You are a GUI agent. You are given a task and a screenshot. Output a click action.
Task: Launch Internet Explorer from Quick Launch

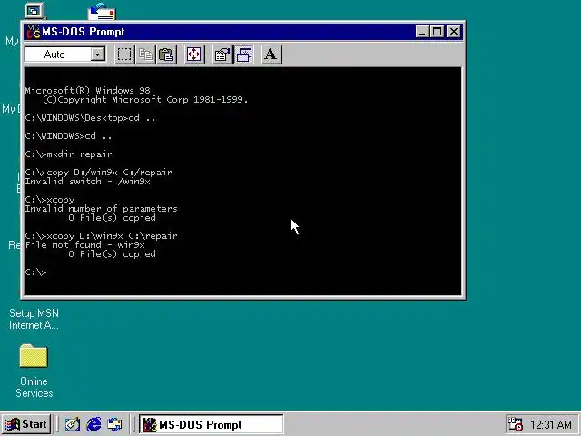(94, 424)
